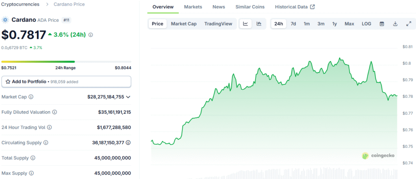The image size is (416, 179).
Task: Click the star icon in Add to Portfolio
Action: pos(8,82)
